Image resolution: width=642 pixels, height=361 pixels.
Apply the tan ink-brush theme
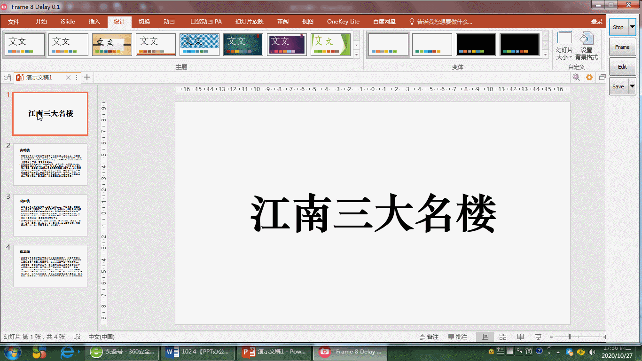click(x=112, y=45)
